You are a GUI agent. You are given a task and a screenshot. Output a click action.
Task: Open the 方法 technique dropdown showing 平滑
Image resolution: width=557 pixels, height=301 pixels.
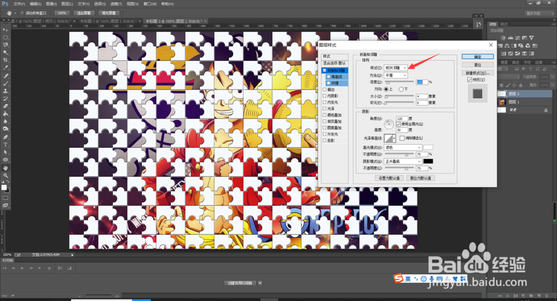(395, 75)
